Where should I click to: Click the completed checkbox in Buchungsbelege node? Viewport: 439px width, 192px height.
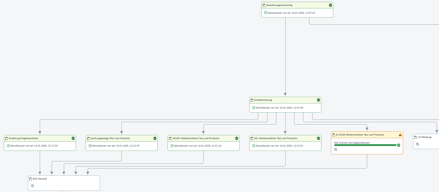coord(90,146)
